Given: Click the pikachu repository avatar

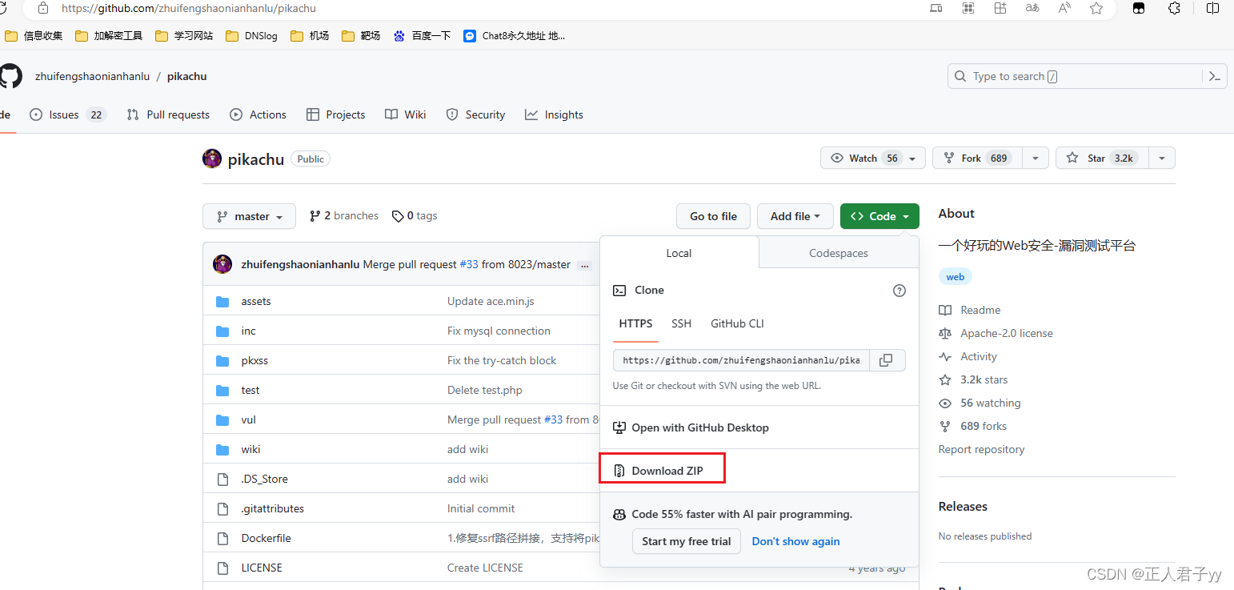Looking at the screenshot, I should coord(212,159).
